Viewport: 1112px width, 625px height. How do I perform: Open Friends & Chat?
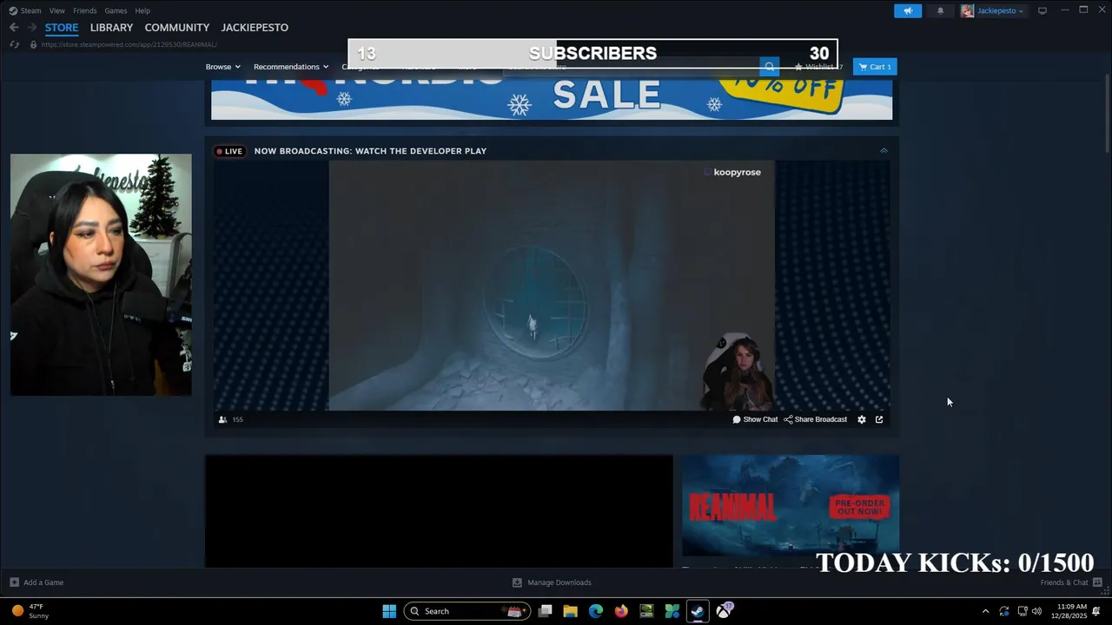(1070, 582)
